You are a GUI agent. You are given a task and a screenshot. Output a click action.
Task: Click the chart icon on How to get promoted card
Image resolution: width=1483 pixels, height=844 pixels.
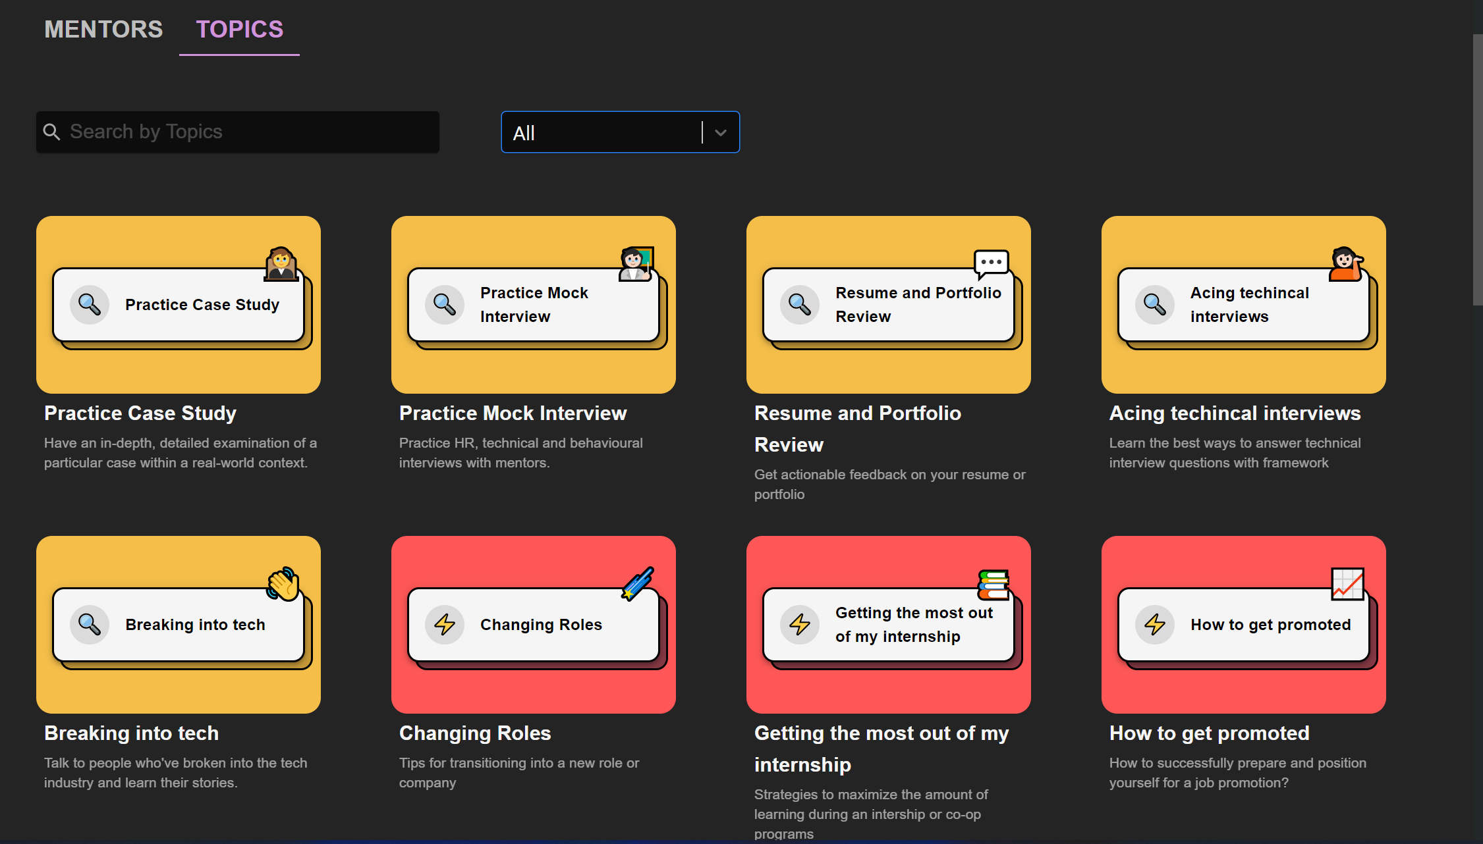pyautogui.click(x=1347, y=584)
